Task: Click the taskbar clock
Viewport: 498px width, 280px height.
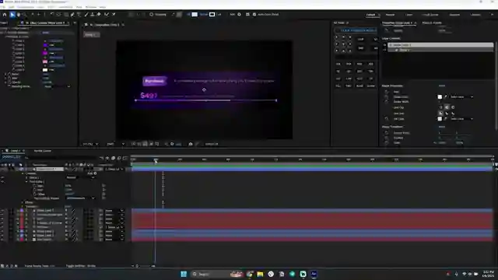Action: click(x=488, y=274)
